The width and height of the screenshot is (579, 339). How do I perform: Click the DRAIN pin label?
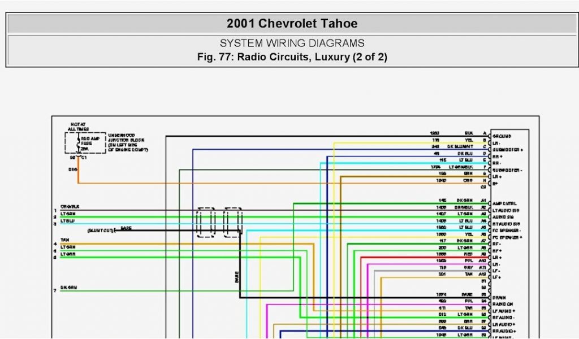(499, 297)
